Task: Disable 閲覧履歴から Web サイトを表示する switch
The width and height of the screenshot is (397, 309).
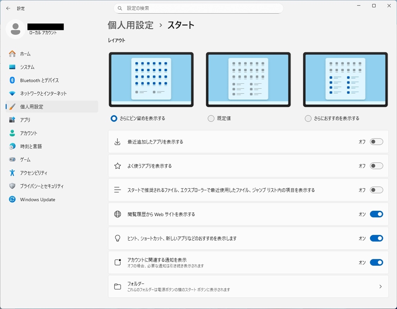Action: pyautogui.click(x=376, y=214)
